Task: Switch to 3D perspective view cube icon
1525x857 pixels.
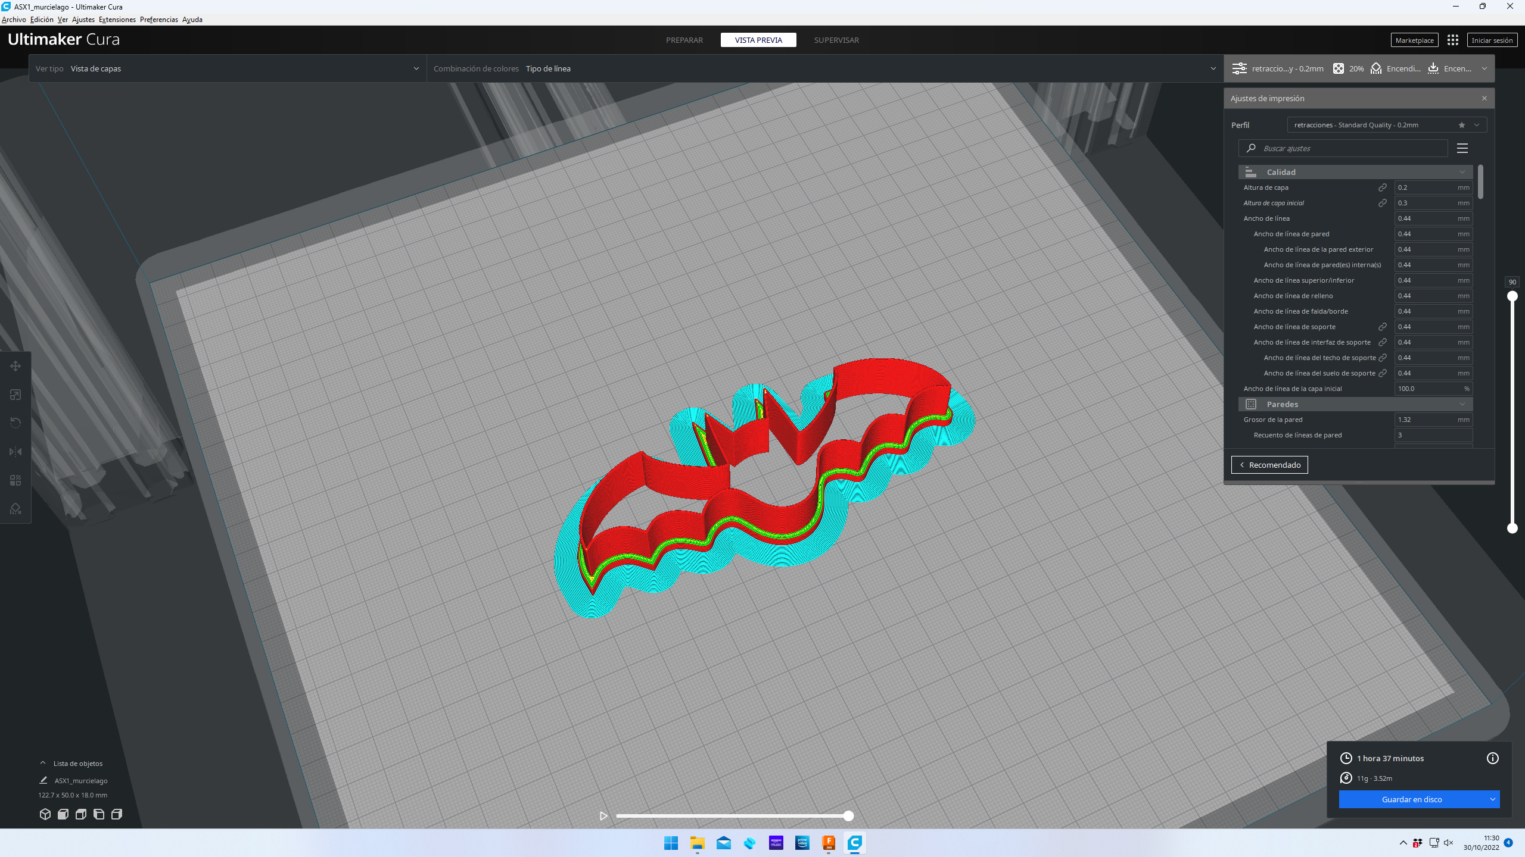Action: [45, 814]
